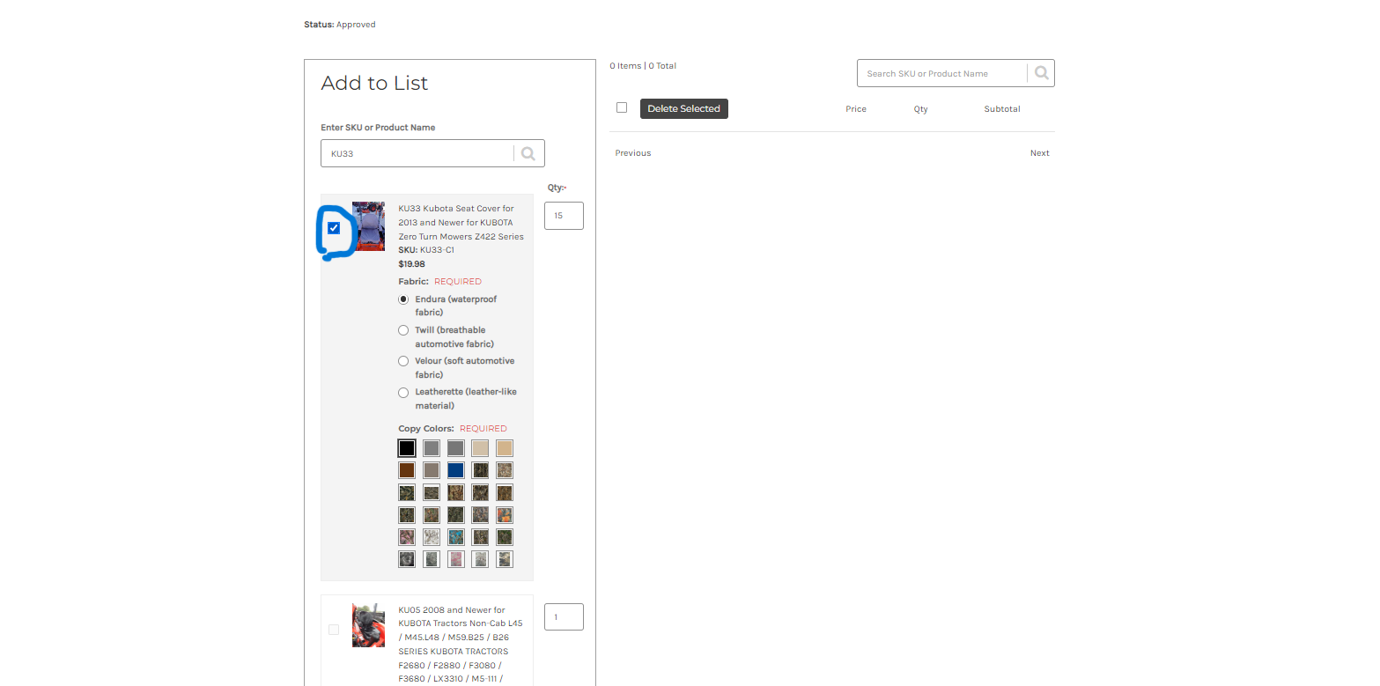Click the magnifier icon in top-right search box
This screenshot has width=1380, height=686.
(x=1042, y=73)
